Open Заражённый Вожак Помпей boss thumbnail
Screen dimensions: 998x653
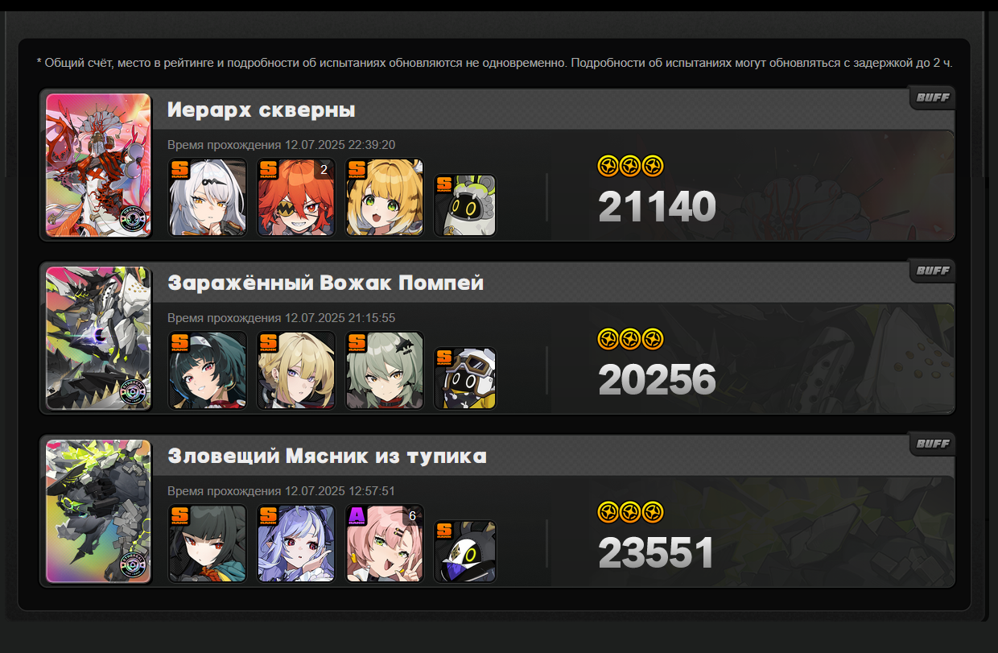(99, 338)
